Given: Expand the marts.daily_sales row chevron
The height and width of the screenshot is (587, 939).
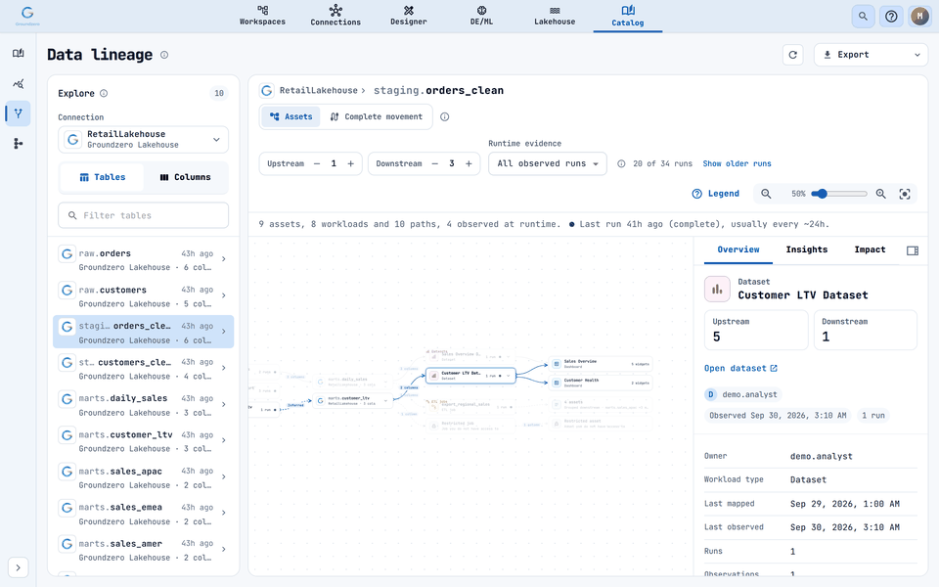Looking at the screenshot, I should (223, 404).
